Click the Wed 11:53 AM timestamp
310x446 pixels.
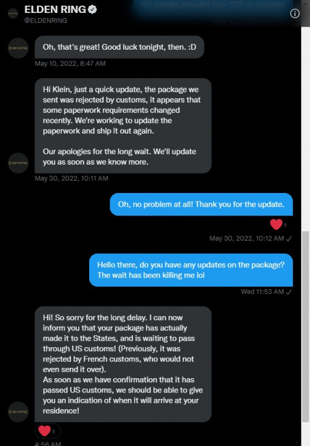tap(262, 292)
